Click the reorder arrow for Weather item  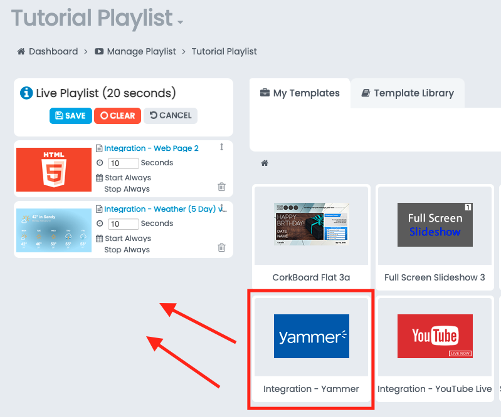point(222,207)
